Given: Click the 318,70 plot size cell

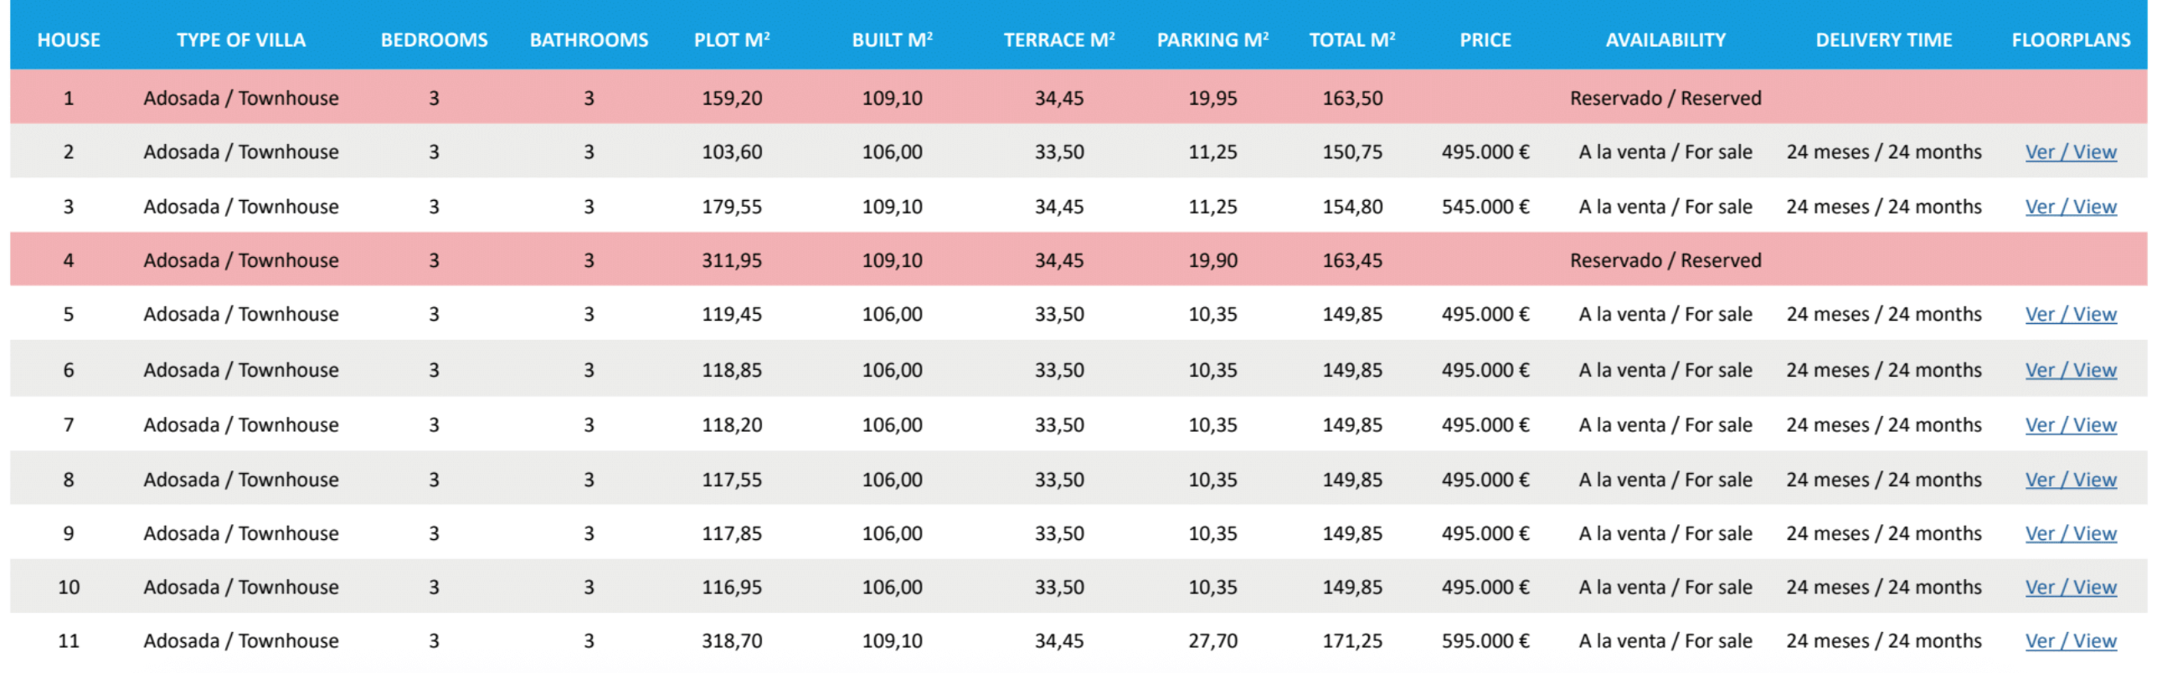Looking at the screenshot, I should click(x=732, y=640).
